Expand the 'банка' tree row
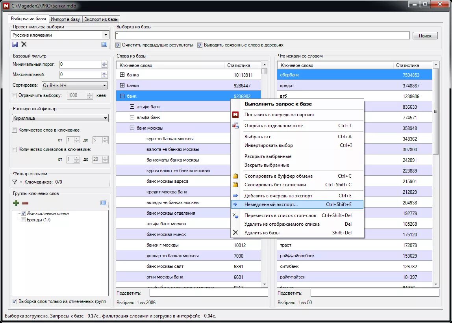 122,75
